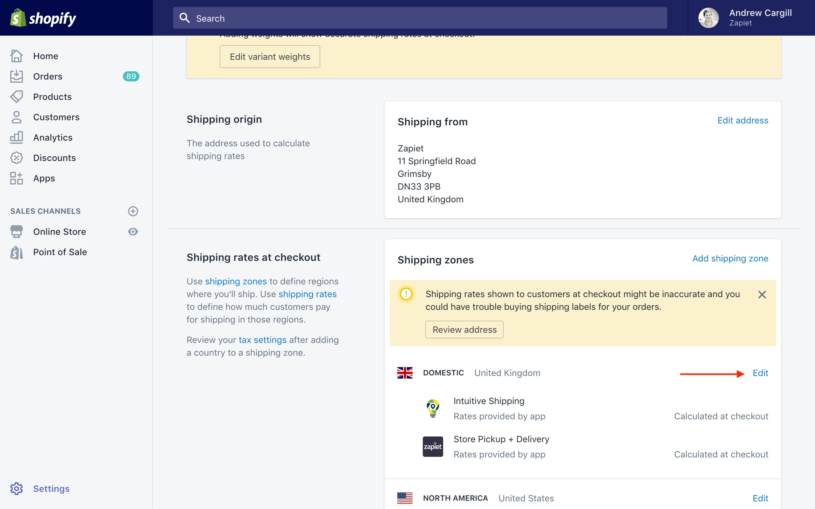Click the yellow warning exclamation icon
The width and height of the screenshot is (815, 509).
[406, 294]
